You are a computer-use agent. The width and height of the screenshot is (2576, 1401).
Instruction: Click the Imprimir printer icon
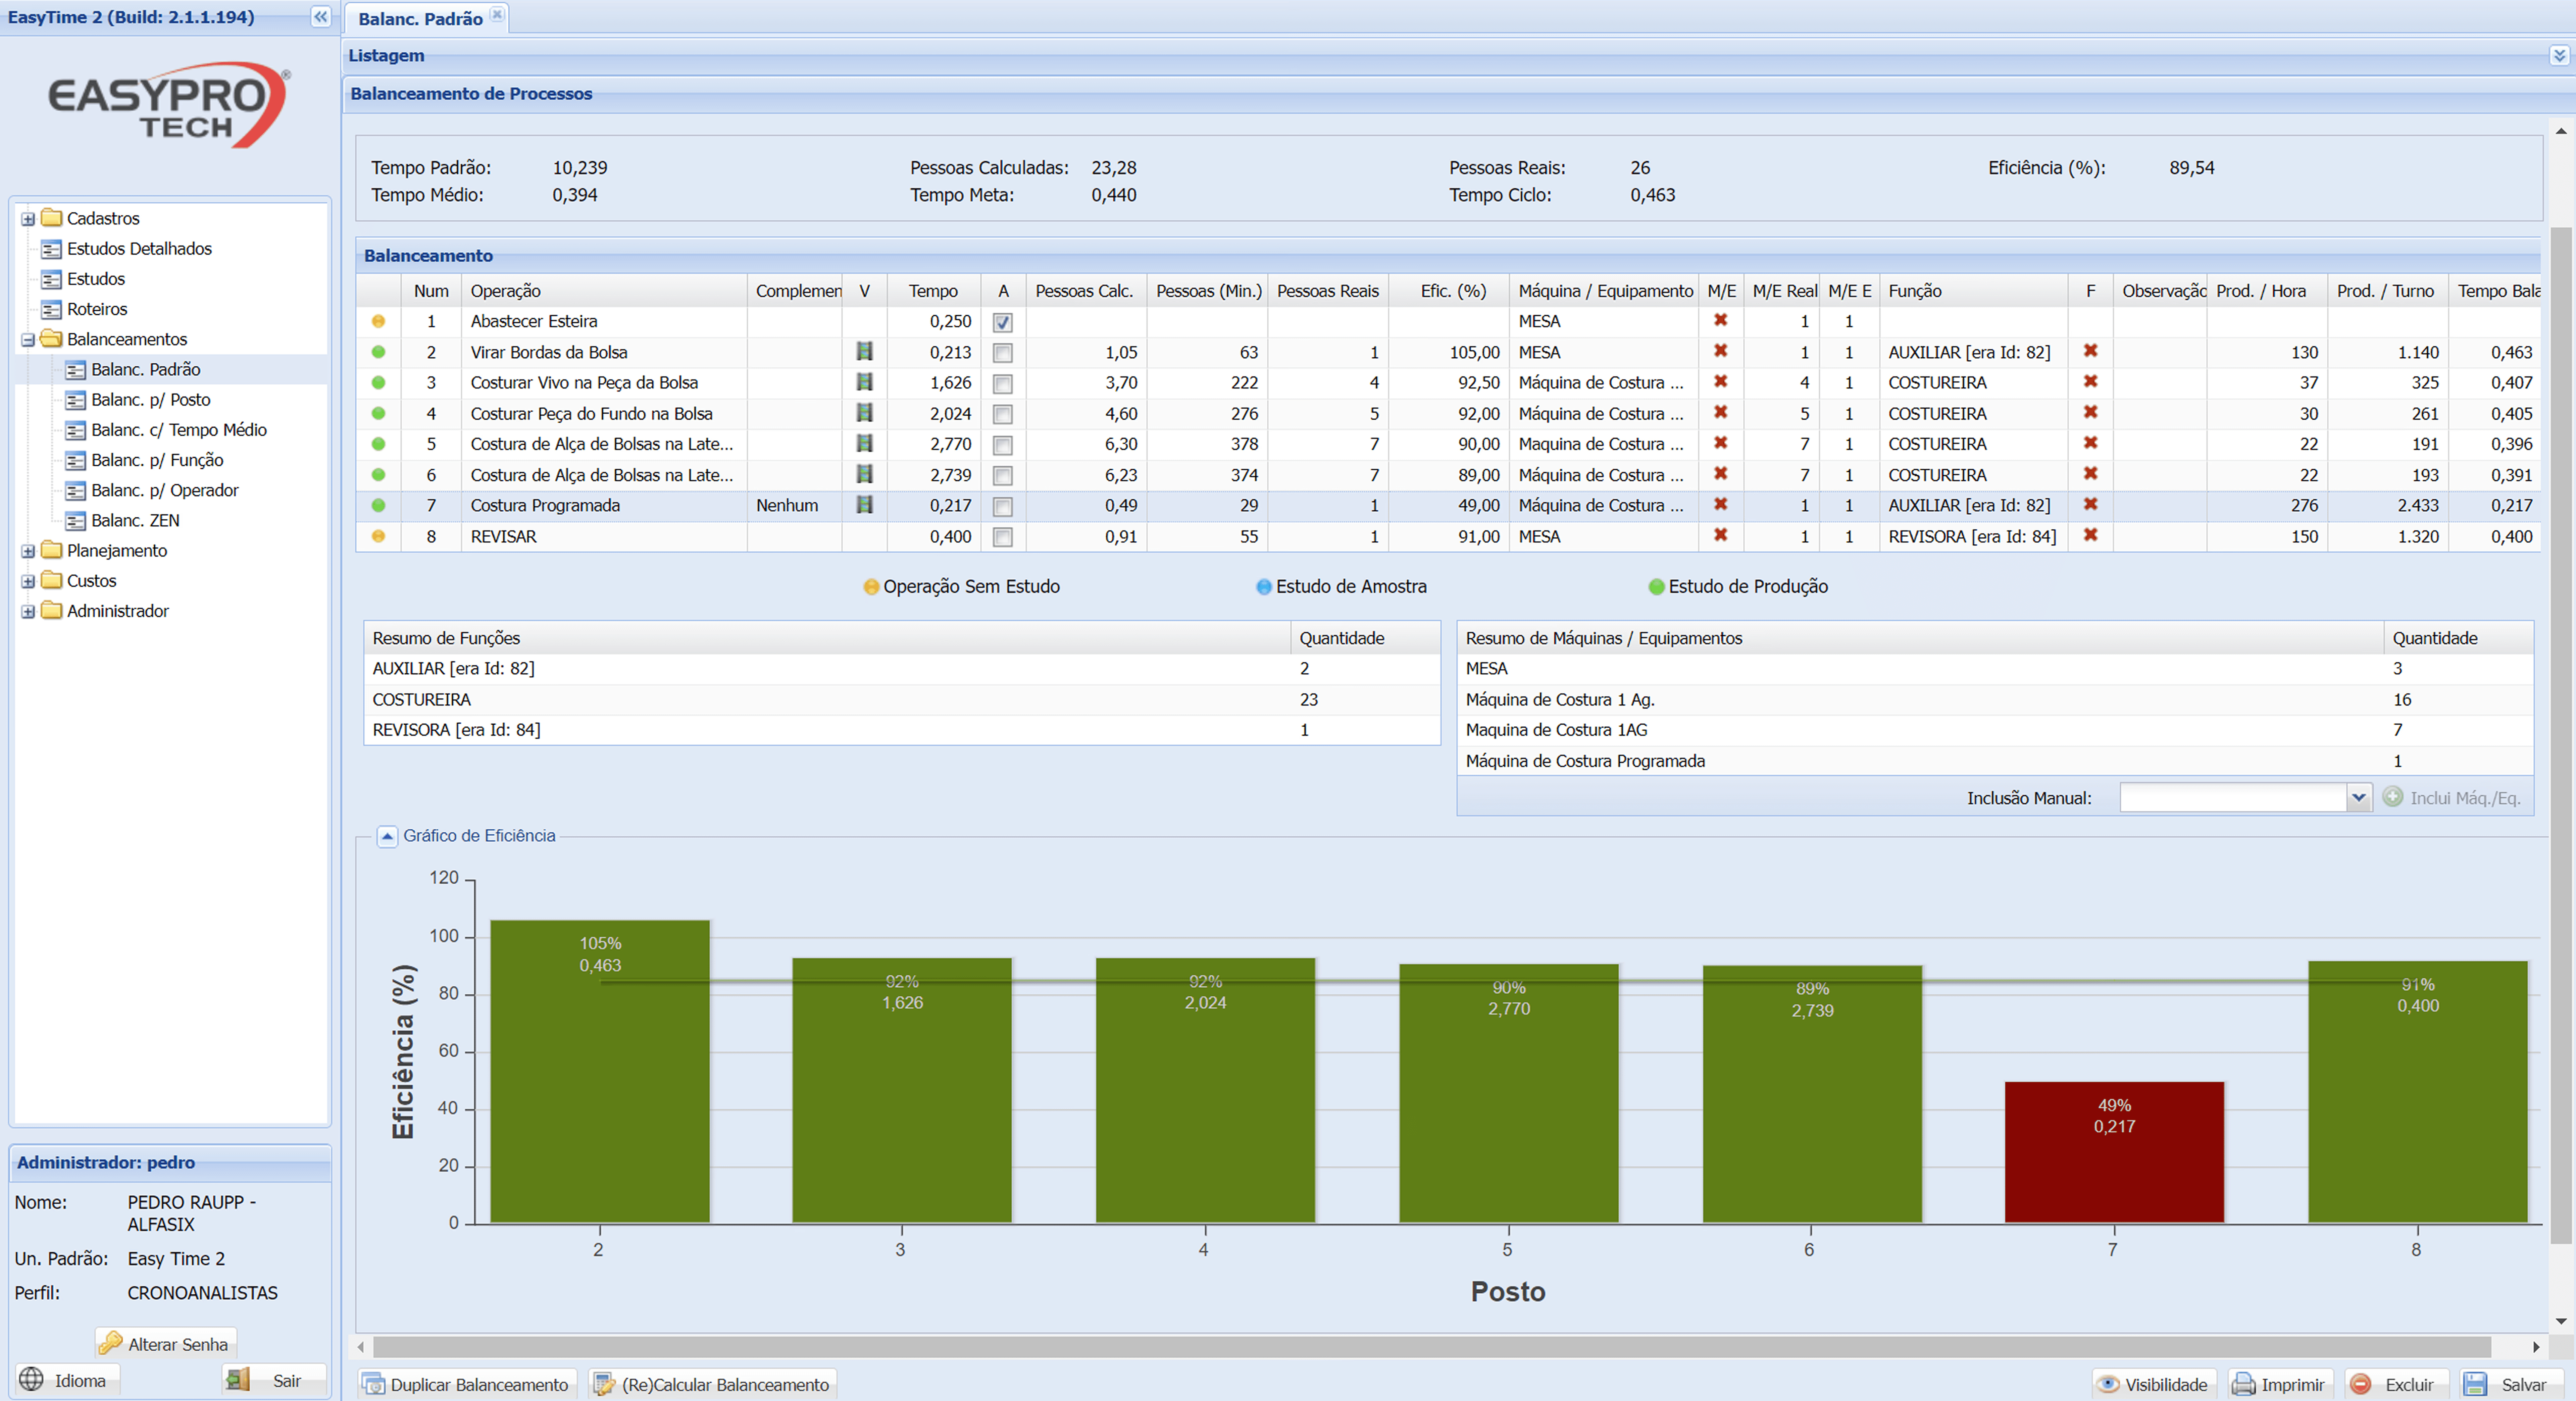tap(2244, 1384)
